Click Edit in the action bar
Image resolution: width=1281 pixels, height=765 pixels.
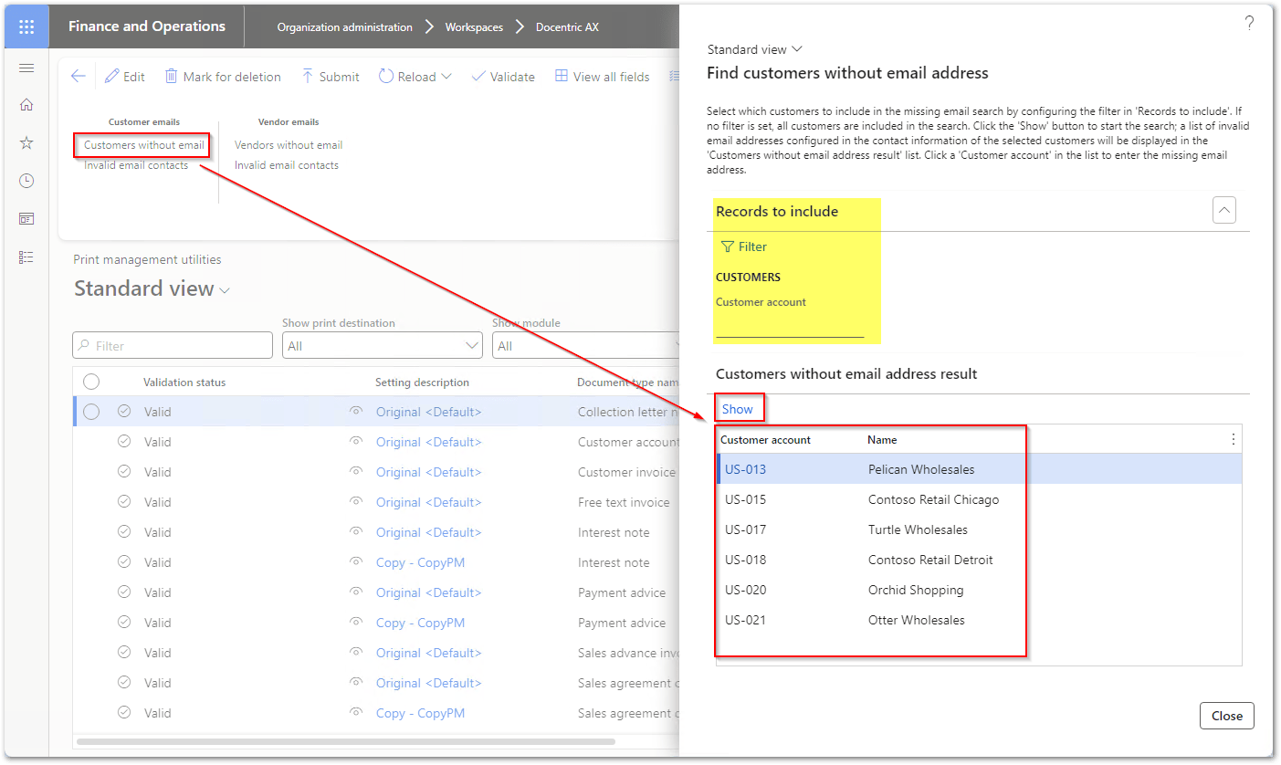125,77
